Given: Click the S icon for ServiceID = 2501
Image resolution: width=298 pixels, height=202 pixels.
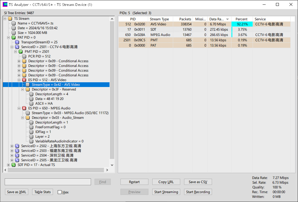Looking at the screenshot, I should [17, 47].
